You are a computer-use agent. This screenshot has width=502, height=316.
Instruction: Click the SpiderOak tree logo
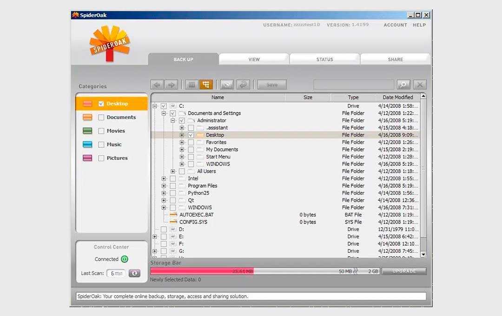click(110, 43)
